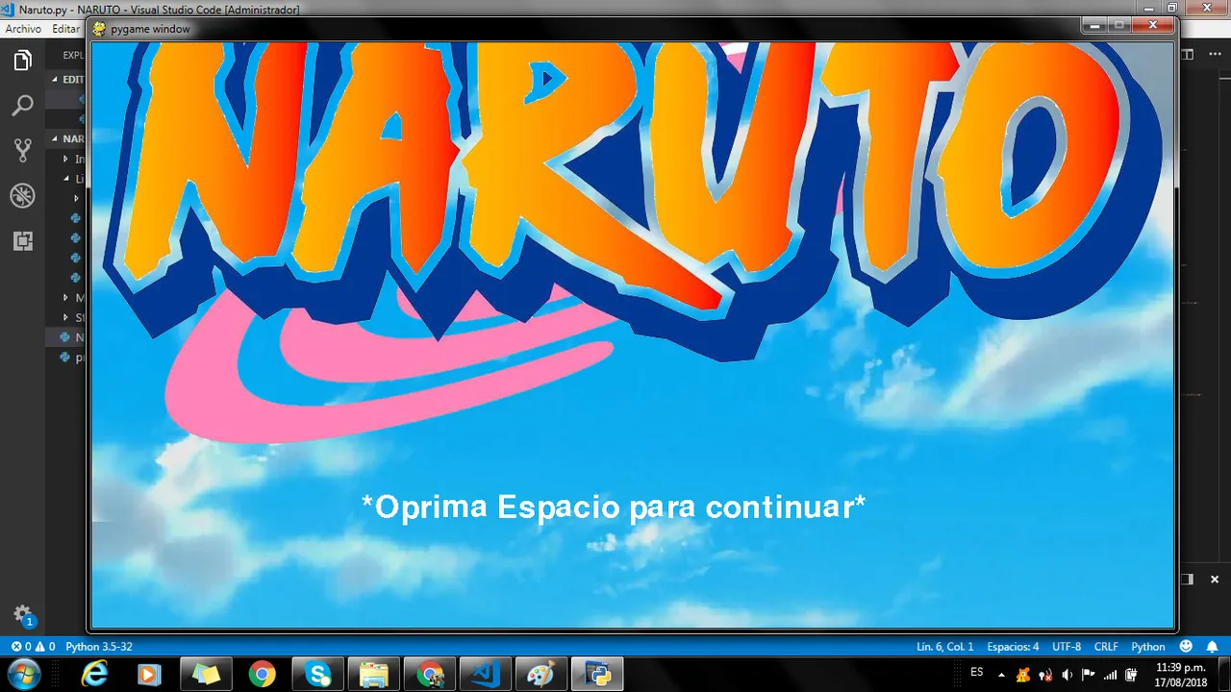This screenshot has width=1231, height=692.
Task: Open Windows Explorer folder from taskbar
Action: pos(374,675)
